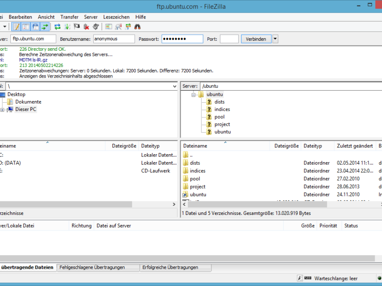Click the speed limit status bar icon
The width and height of the screenshot is (382, 286).
click(308, 278)
